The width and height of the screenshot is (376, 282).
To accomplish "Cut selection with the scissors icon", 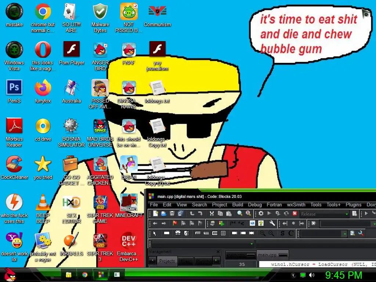I will pyautogui.click(x=211, y=213).
